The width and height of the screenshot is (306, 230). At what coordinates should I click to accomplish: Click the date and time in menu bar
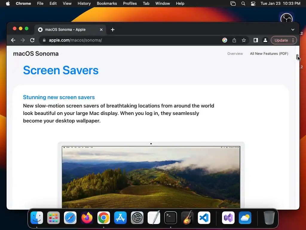tap(280, 4)
